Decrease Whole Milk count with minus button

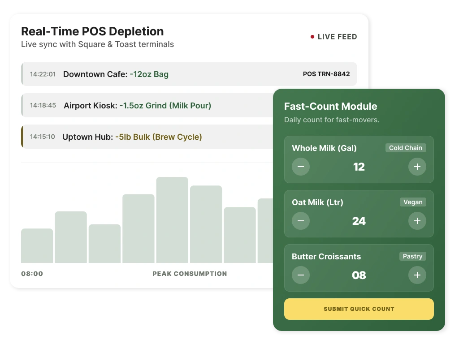301,167
